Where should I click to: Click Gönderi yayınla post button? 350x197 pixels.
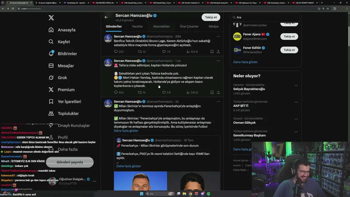(70, 162)
